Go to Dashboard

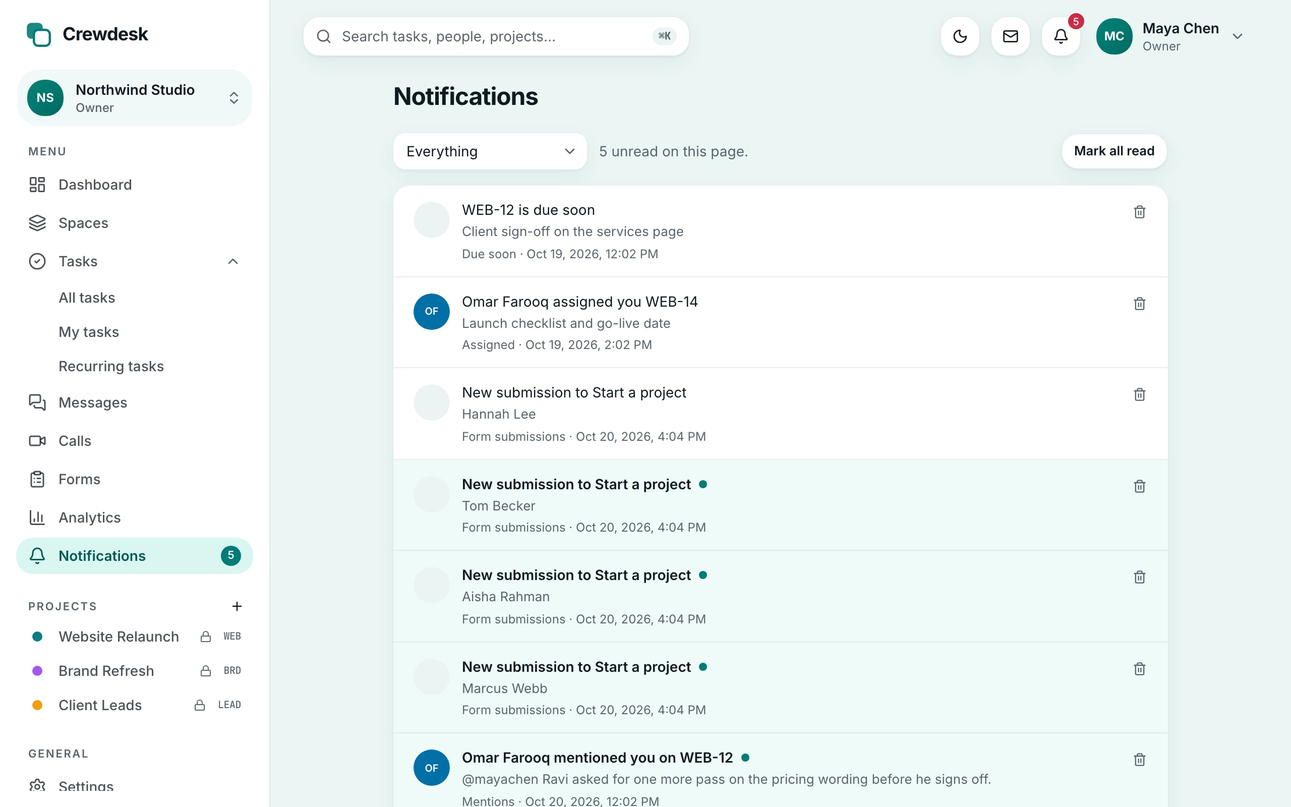[x=135, y=185]
